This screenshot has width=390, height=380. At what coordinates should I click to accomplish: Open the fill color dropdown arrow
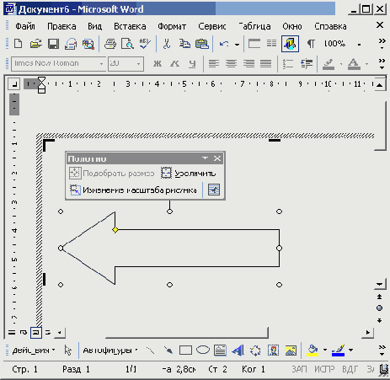325,350
